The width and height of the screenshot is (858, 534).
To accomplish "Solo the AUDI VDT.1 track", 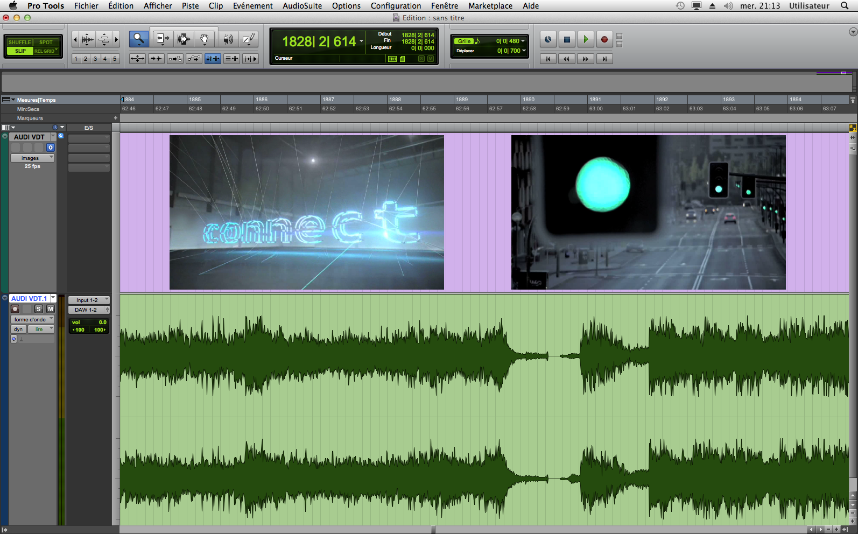I will tap(39, 309).
